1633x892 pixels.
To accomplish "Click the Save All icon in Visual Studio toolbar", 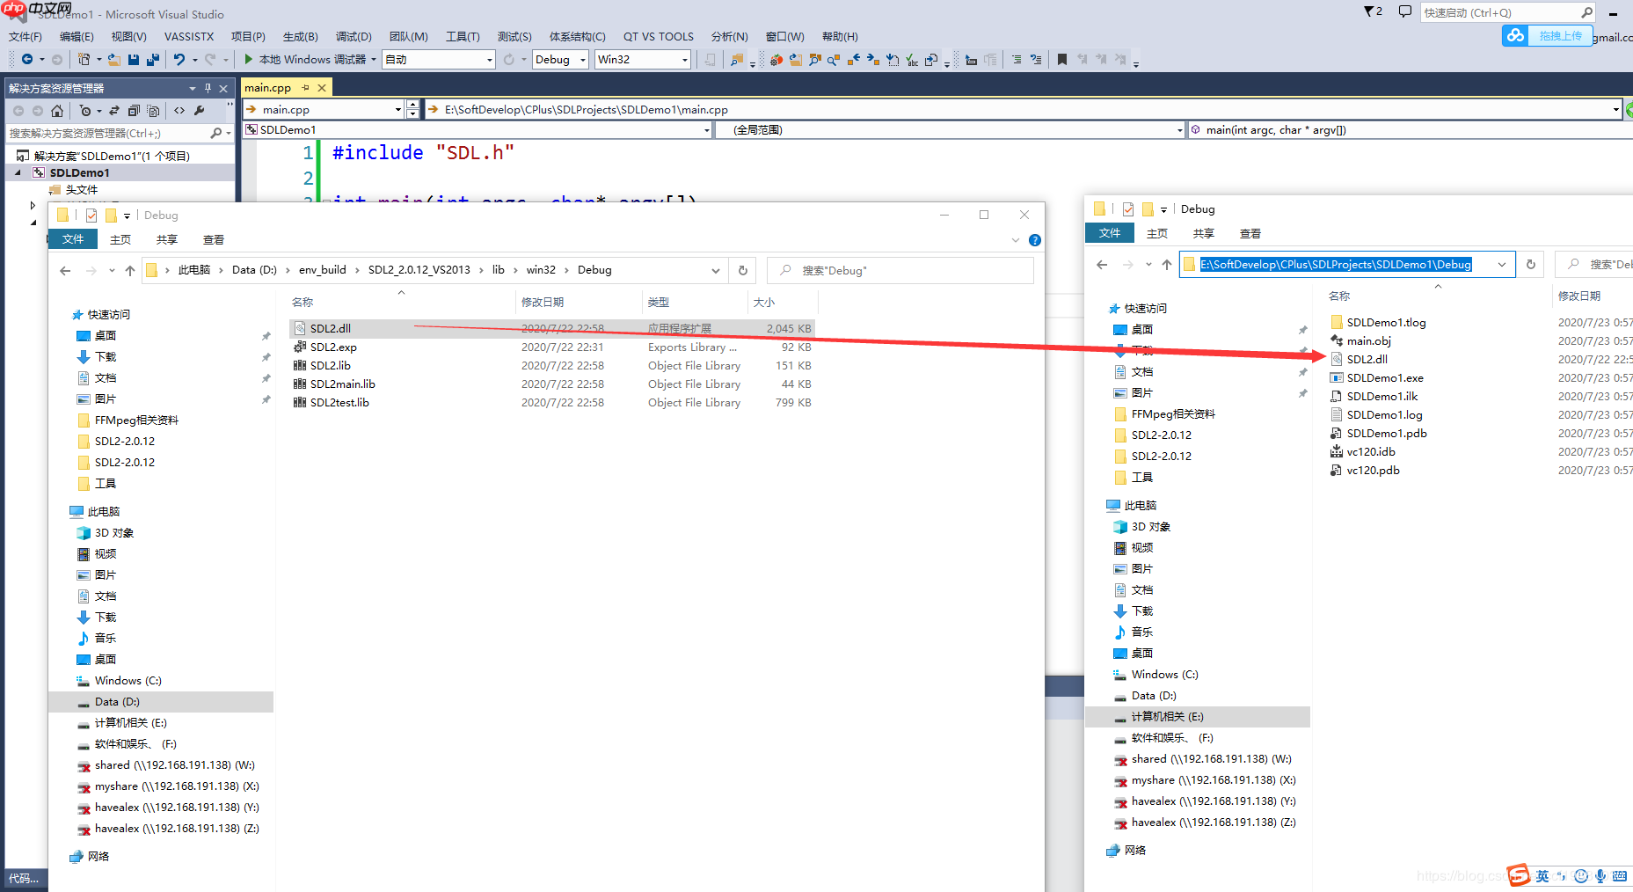I will point(152,59).
